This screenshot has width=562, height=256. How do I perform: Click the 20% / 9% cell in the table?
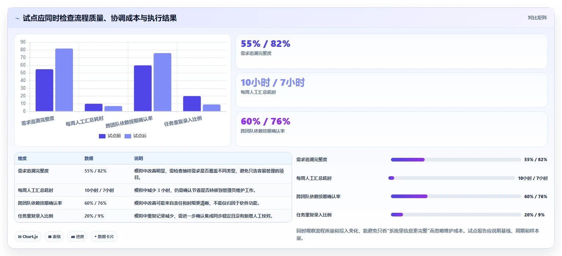[94, 216]
